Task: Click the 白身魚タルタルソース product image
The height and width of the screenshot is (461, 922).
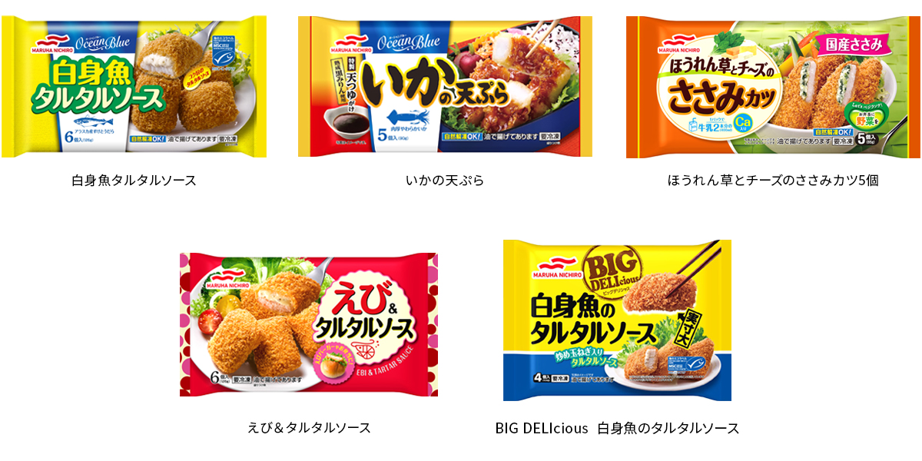Action: [x=134, y=87]
